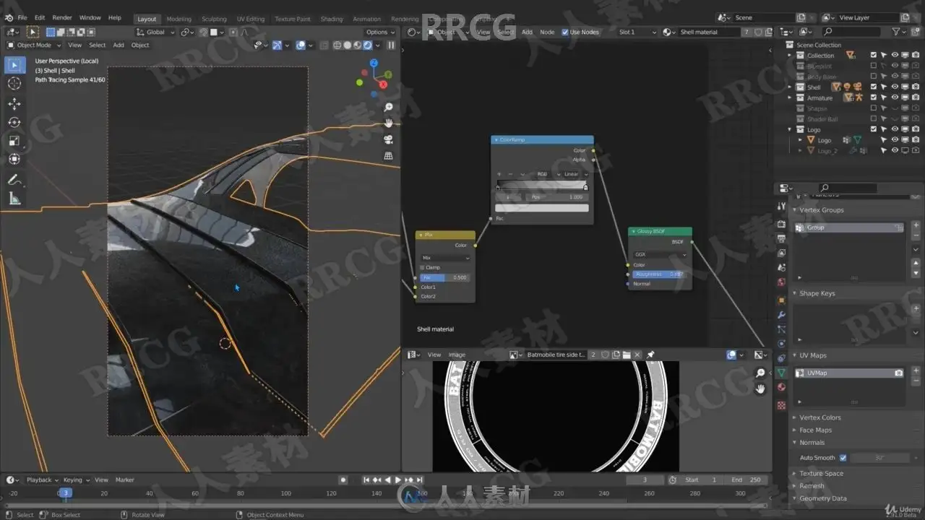Select the Move tool
This screenshot has width=925, height=520.
(x=14, y=104)
